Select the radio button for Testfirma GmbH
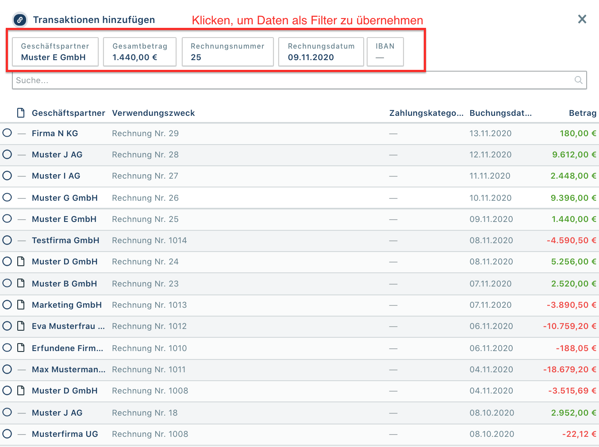 [7, 240]
